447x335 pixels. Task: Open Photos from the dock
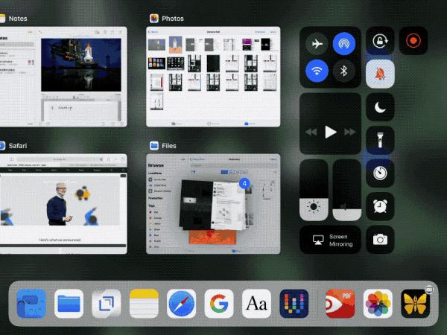[x=378, y=304]
